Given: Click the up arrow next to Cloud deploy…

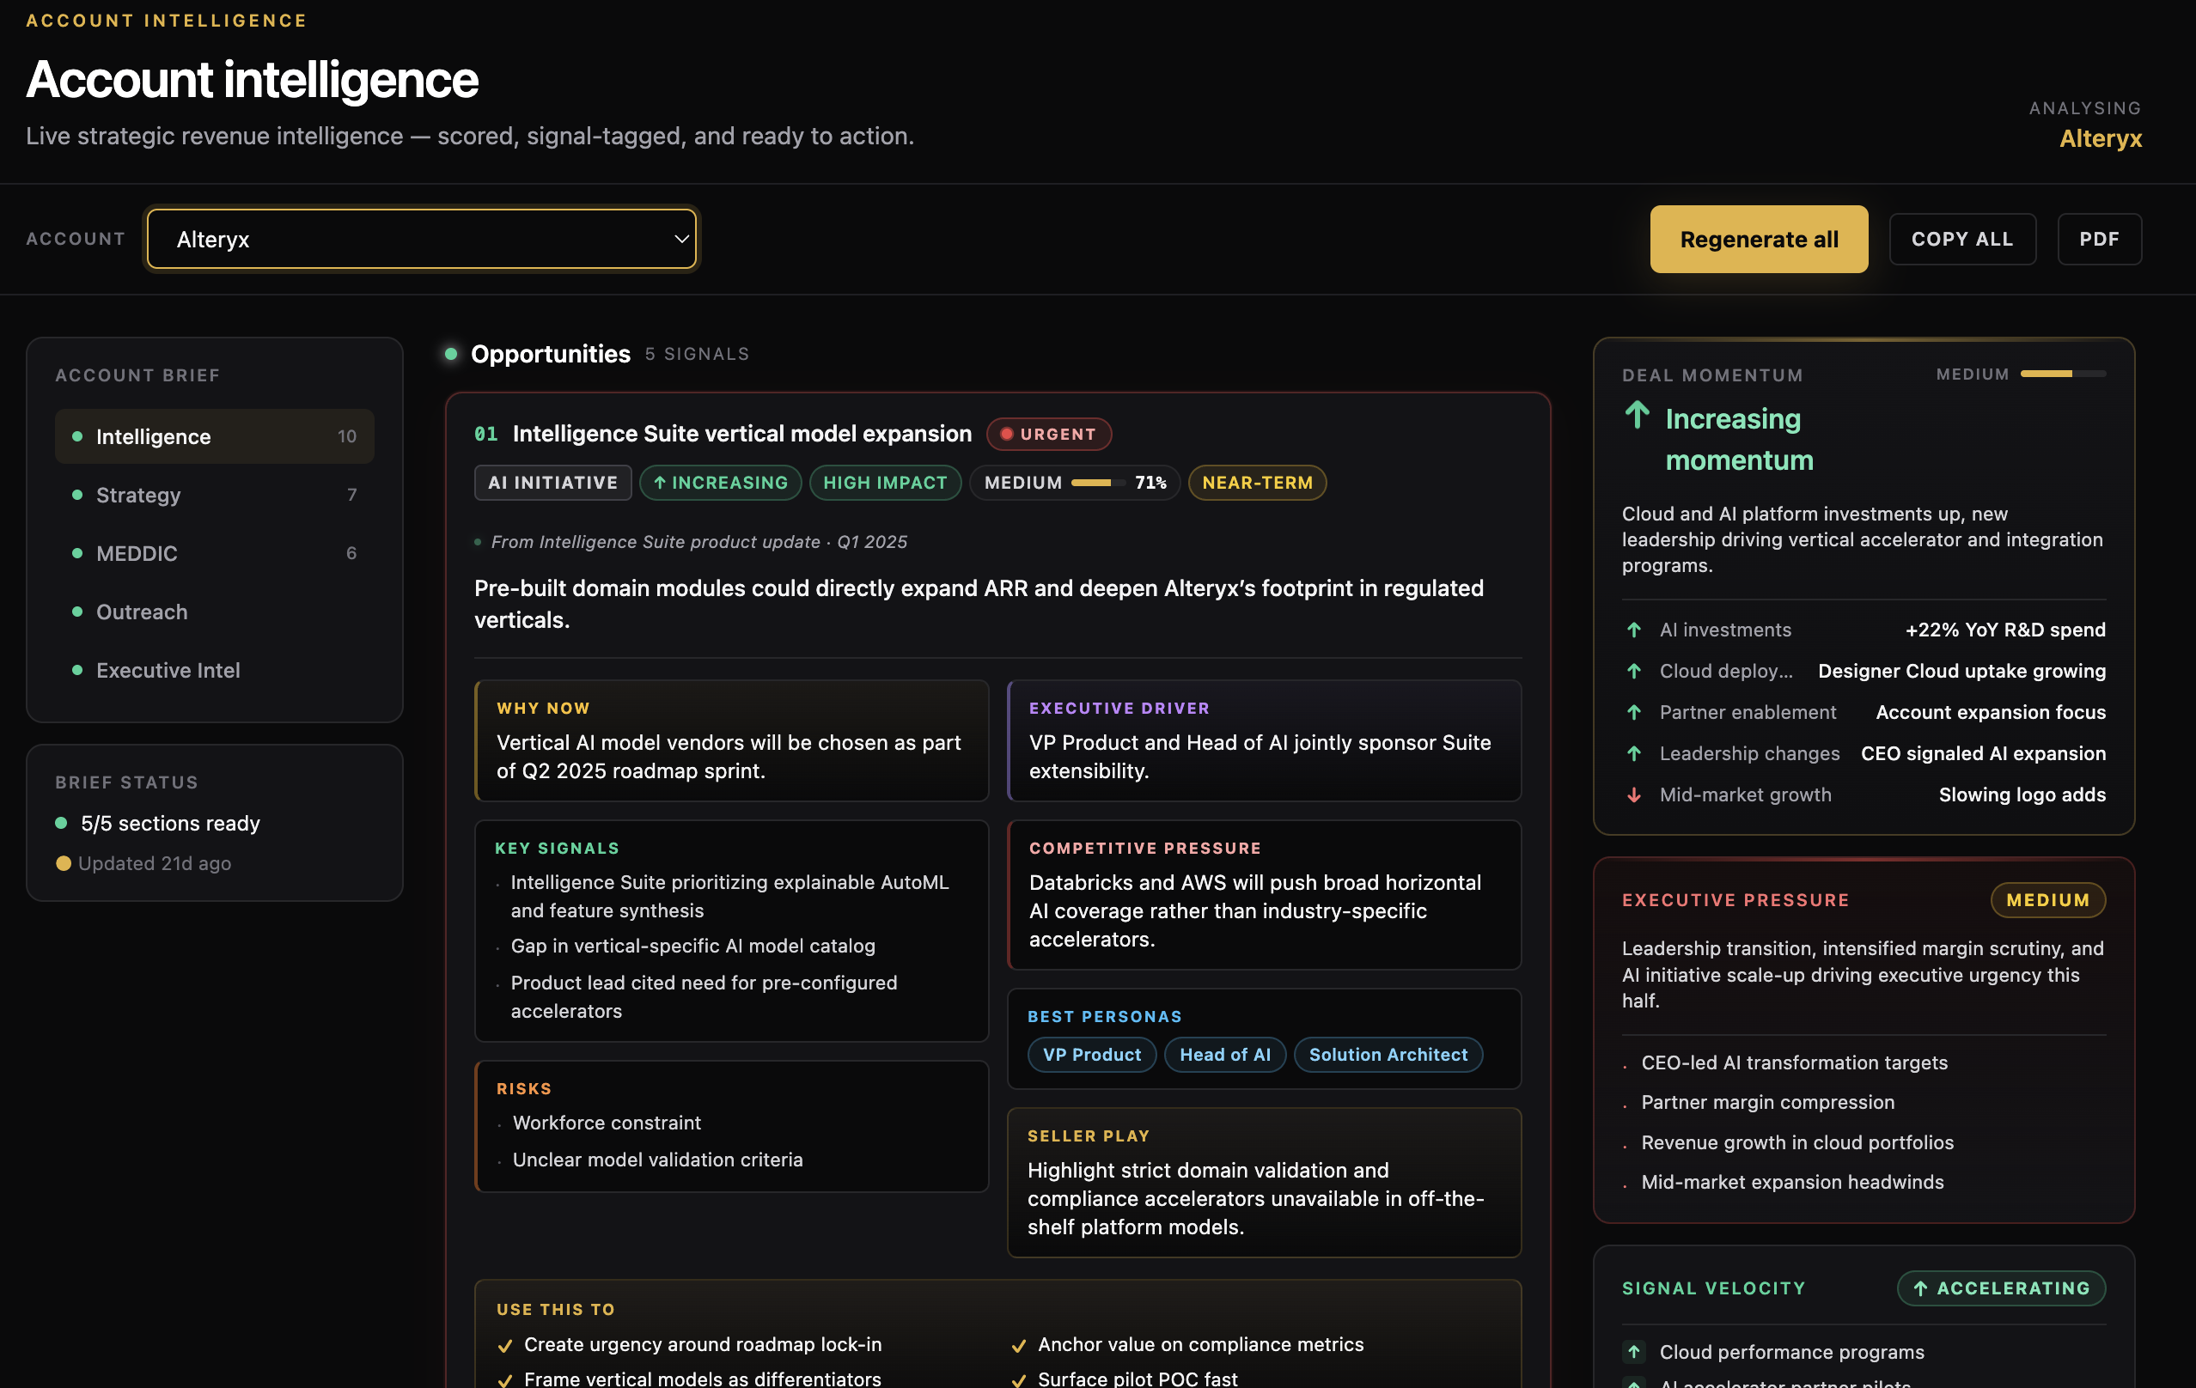Looking at the screenshot, I should coord(1633,671).
